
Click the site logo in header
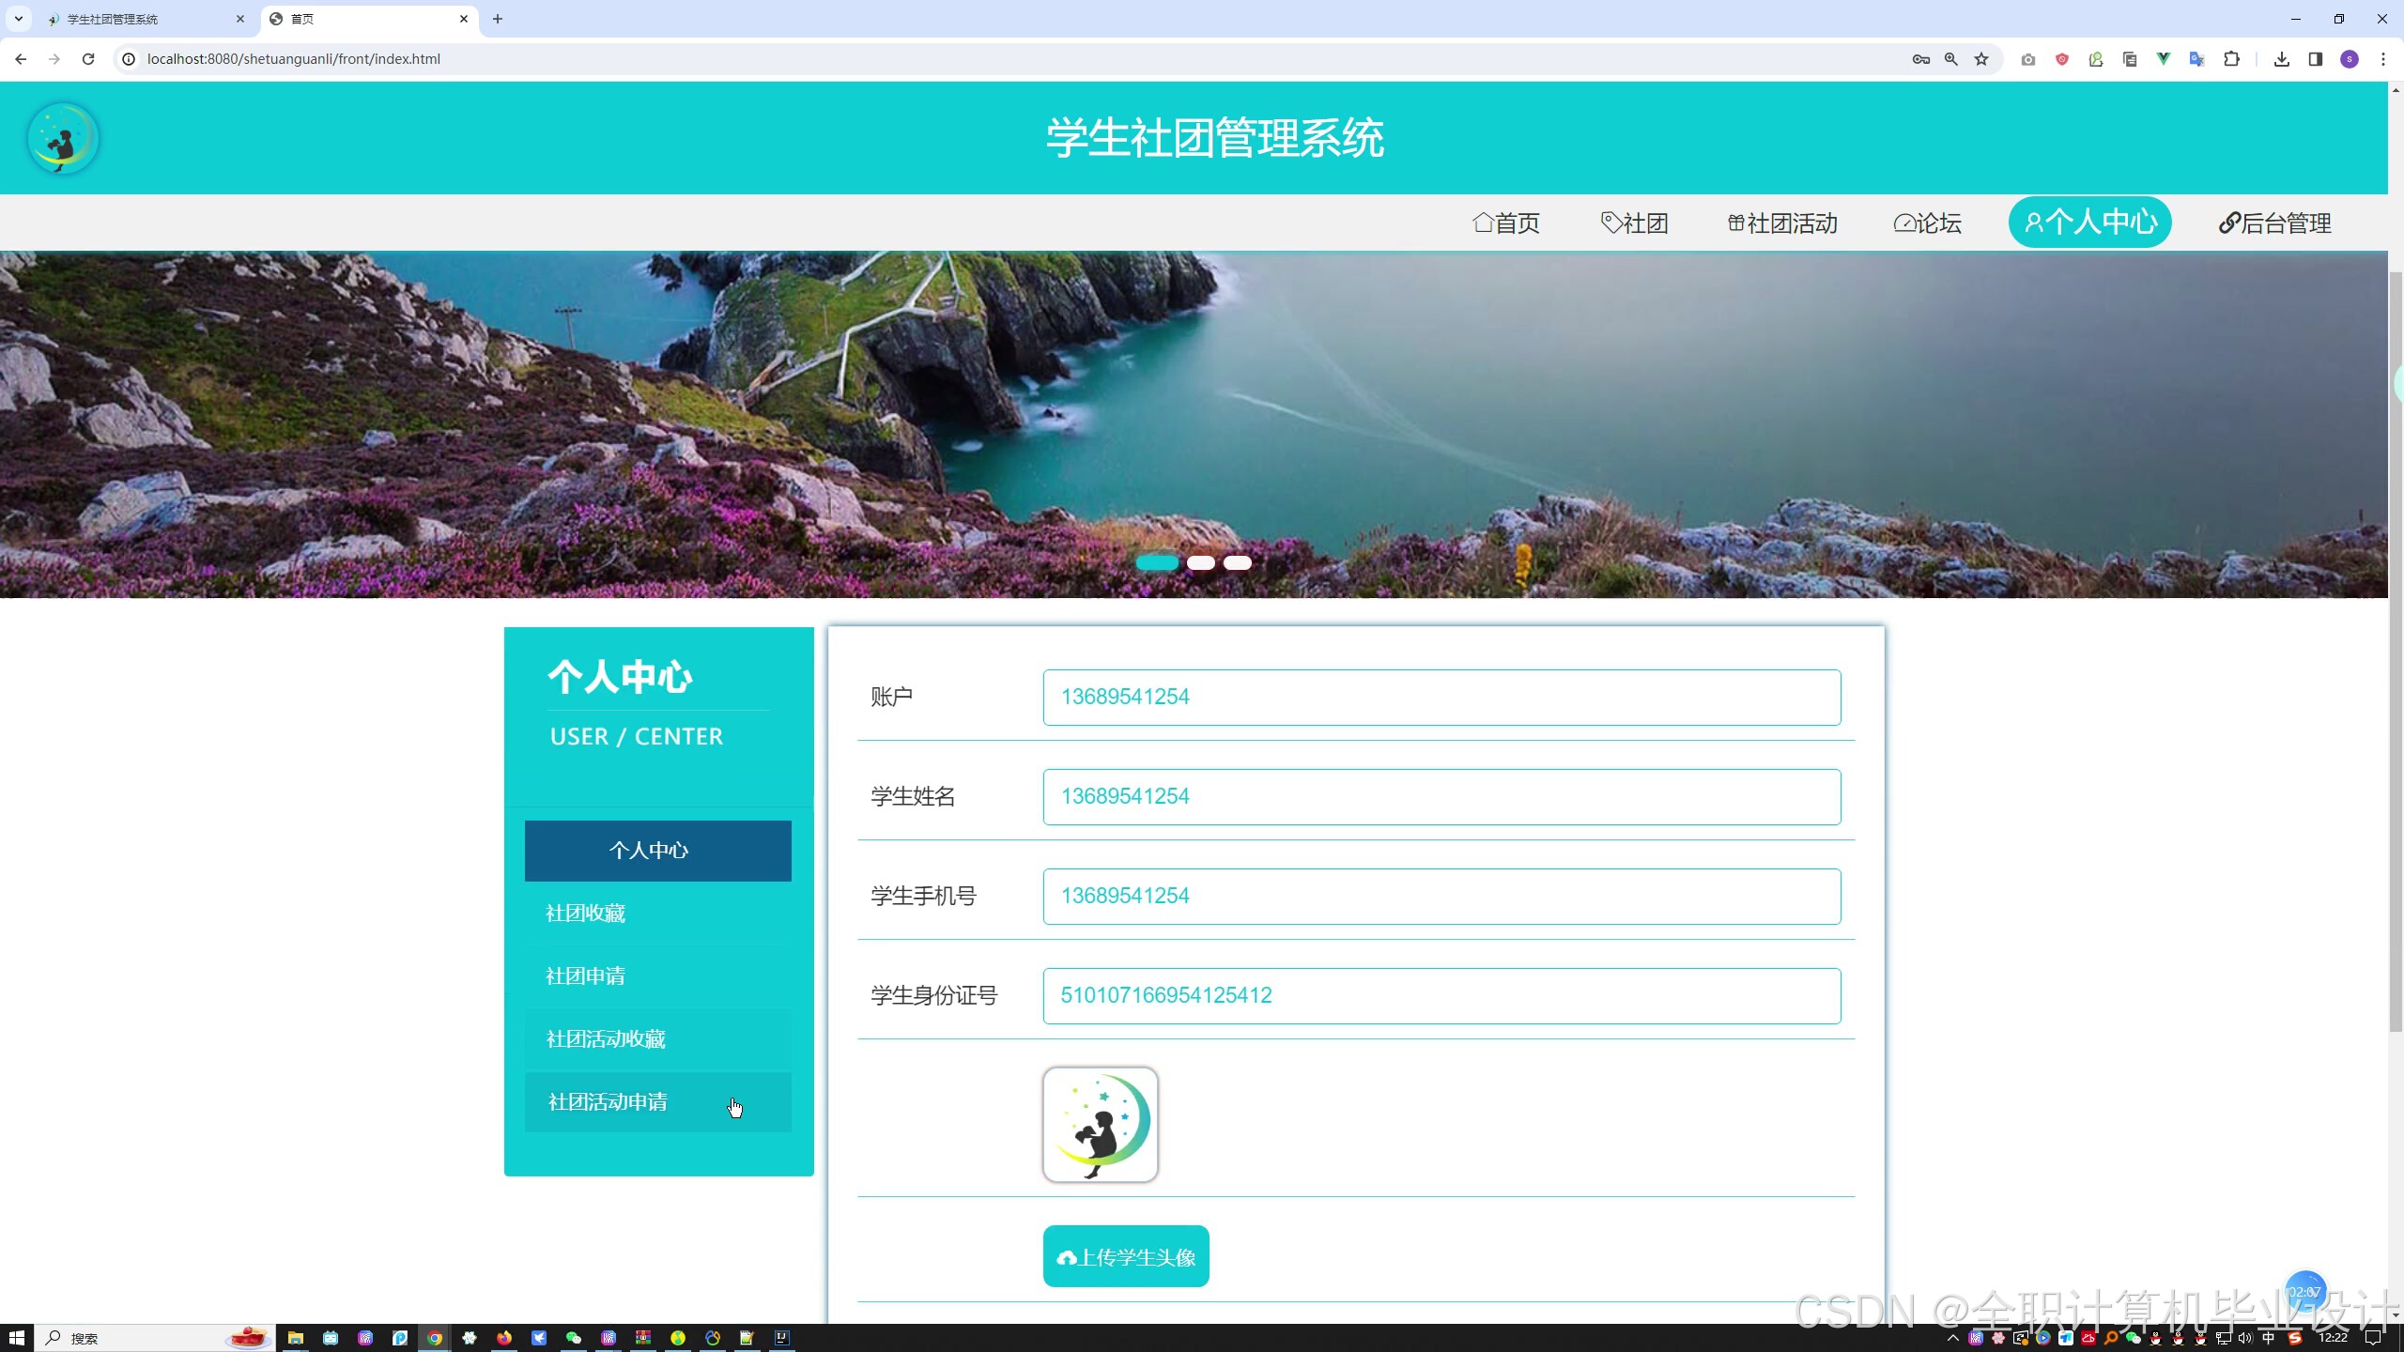pyautogui.click(x=63, y=138)
